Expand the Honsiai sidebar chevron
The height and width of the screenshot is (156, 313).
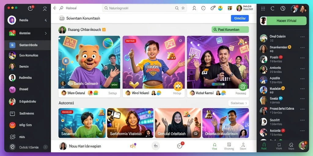[46, 33]
